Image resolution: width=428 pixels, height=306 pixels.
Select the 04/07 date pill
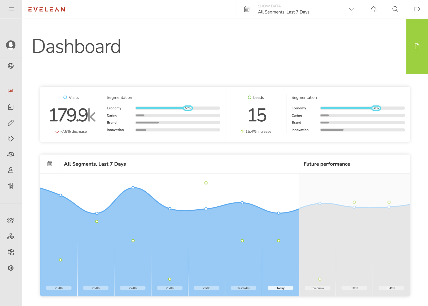point(391,288)
